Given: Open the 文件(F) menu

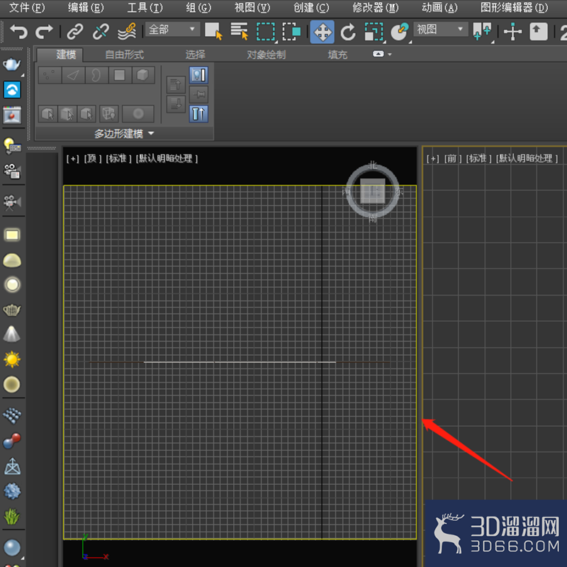Looking at the screenshot, I should [27, 8].
